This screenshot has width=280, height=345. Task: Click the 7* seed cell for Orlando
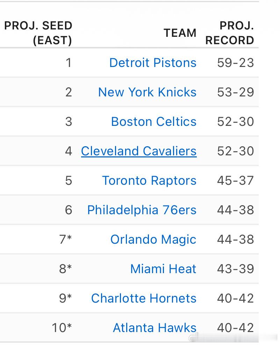(x=65, y=239)
